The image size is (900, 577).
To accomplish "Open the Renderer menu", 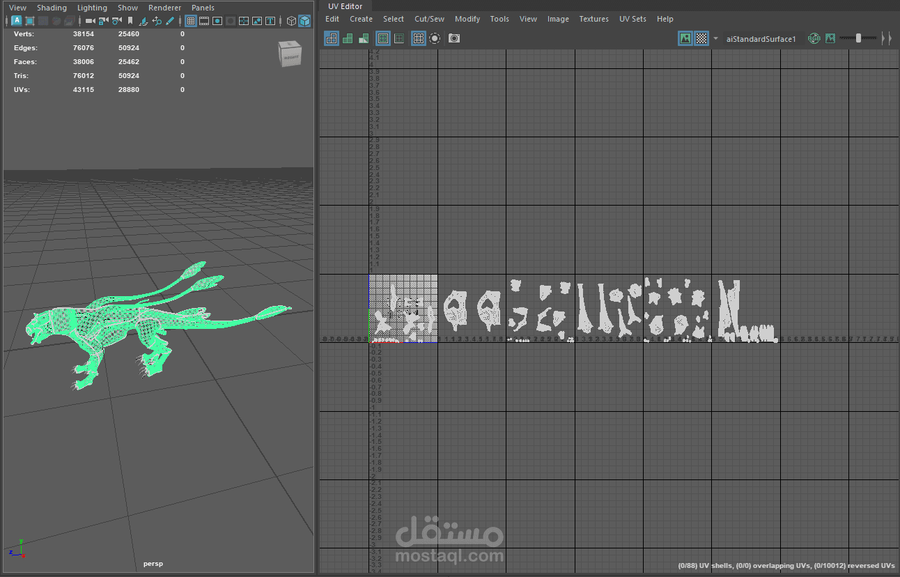I will (x=164, y=8).
